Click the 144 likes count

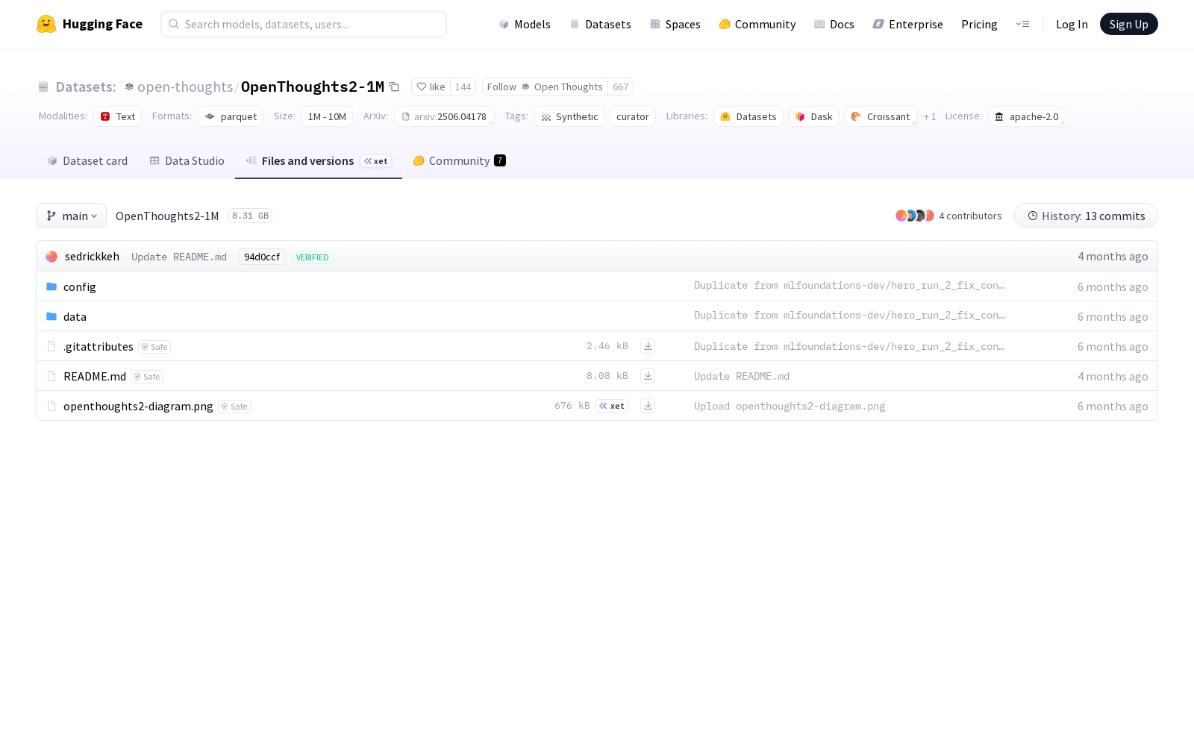[463, 87]
